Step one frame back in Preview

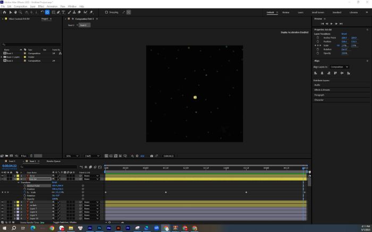click(327, 24)
